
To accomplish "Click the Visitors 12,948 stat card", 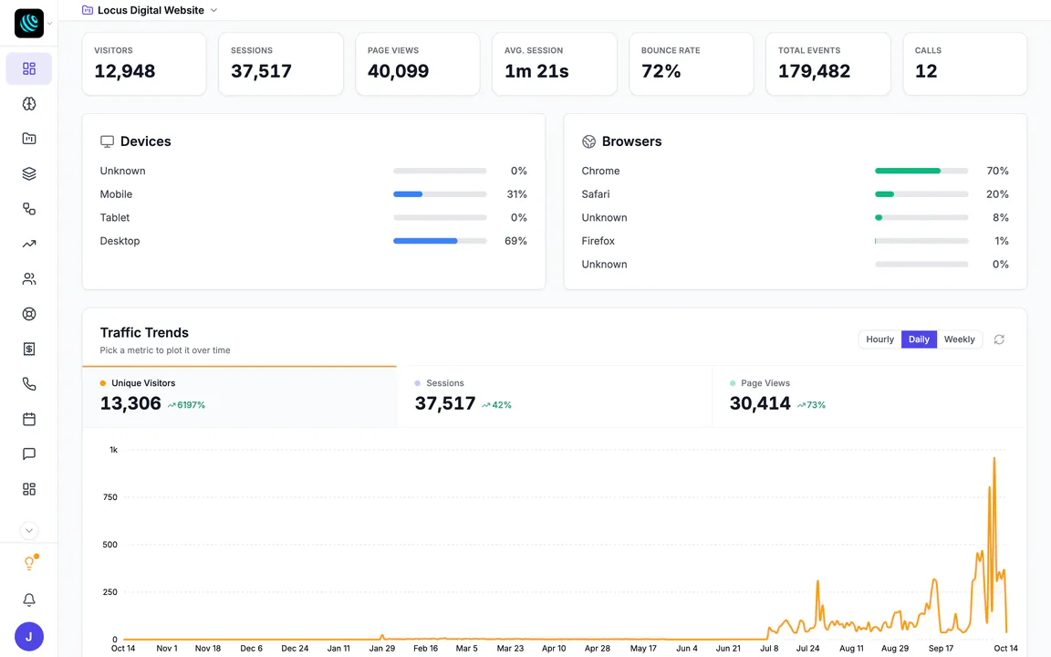I will [x=144, y=64].
